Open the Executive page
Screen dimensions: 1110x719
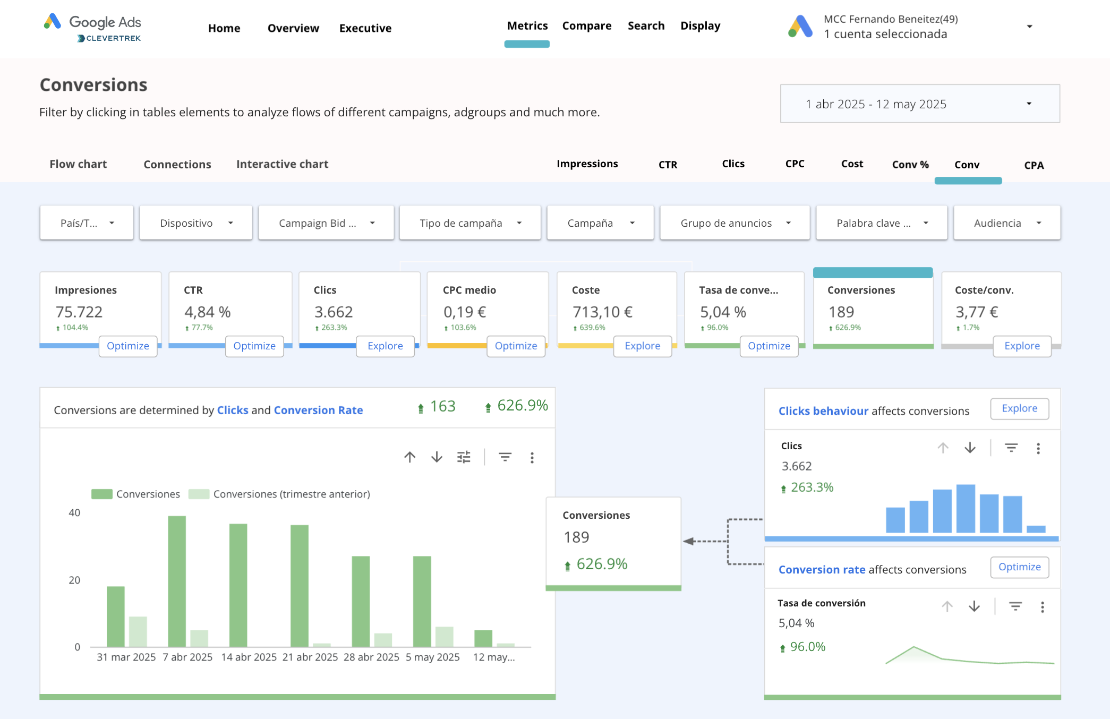pyautogui.click(x=365, y=28)
